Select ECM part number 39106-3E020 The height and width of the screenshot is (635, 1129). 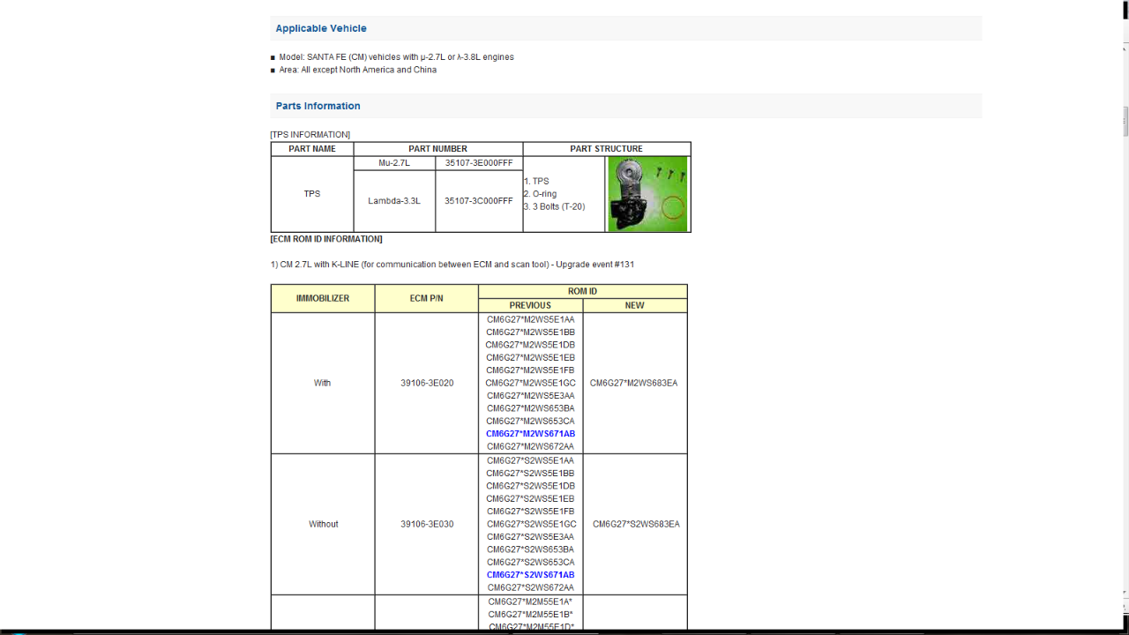tap(427, 383)
